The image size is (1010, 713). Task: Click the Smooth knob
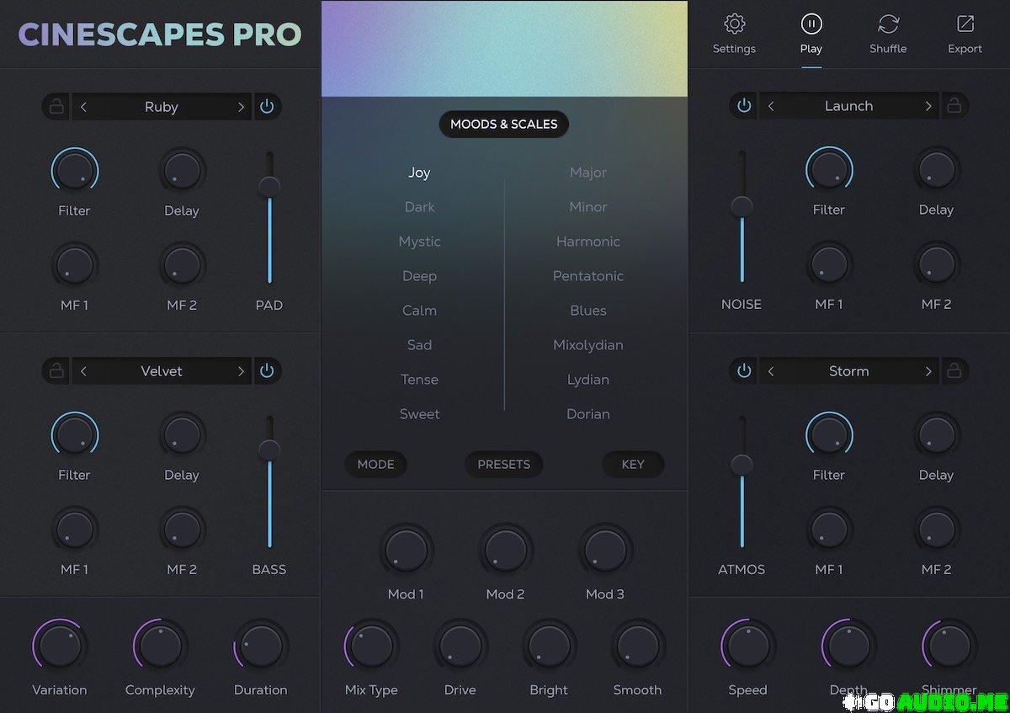(637, 646)
